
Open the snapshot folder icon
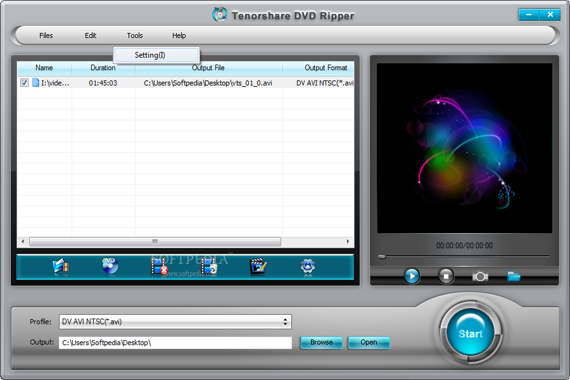514,276
